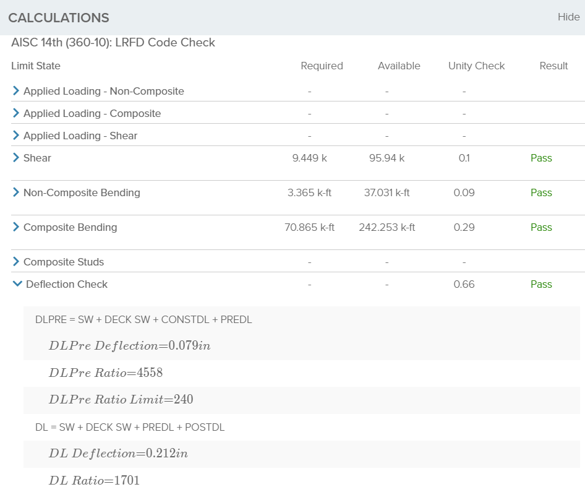Click Pass result for Deflection Check
Image resolution: width=585 pixels, height=492 pixels.
[x=541, y=284]
